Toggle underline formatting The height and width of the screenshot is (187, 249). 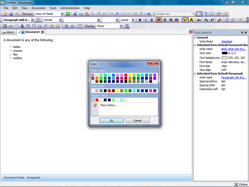(151, 20)
